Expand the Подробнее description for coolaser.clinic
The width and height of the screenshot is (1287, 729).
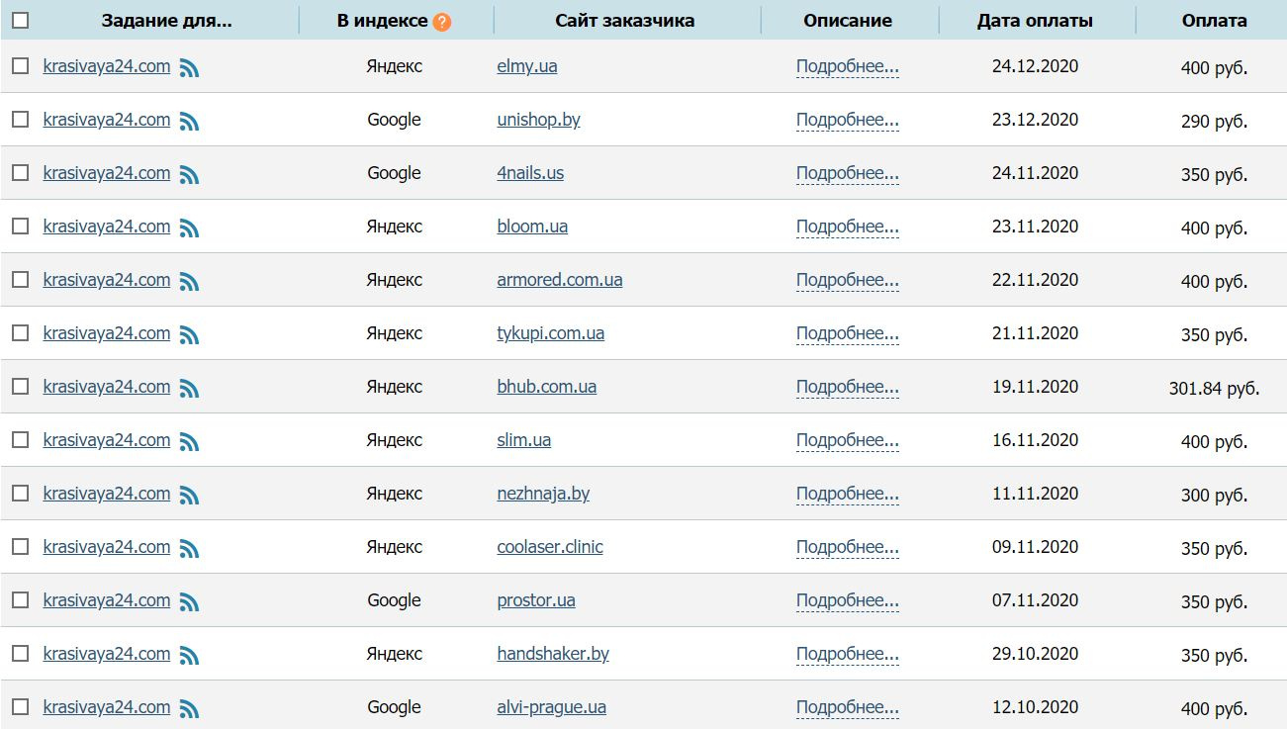click(847, 547)
